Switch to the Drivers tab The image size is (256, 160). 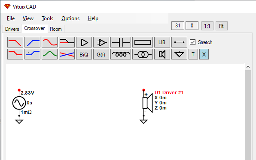pyautogui.click(x=12, y=29)
